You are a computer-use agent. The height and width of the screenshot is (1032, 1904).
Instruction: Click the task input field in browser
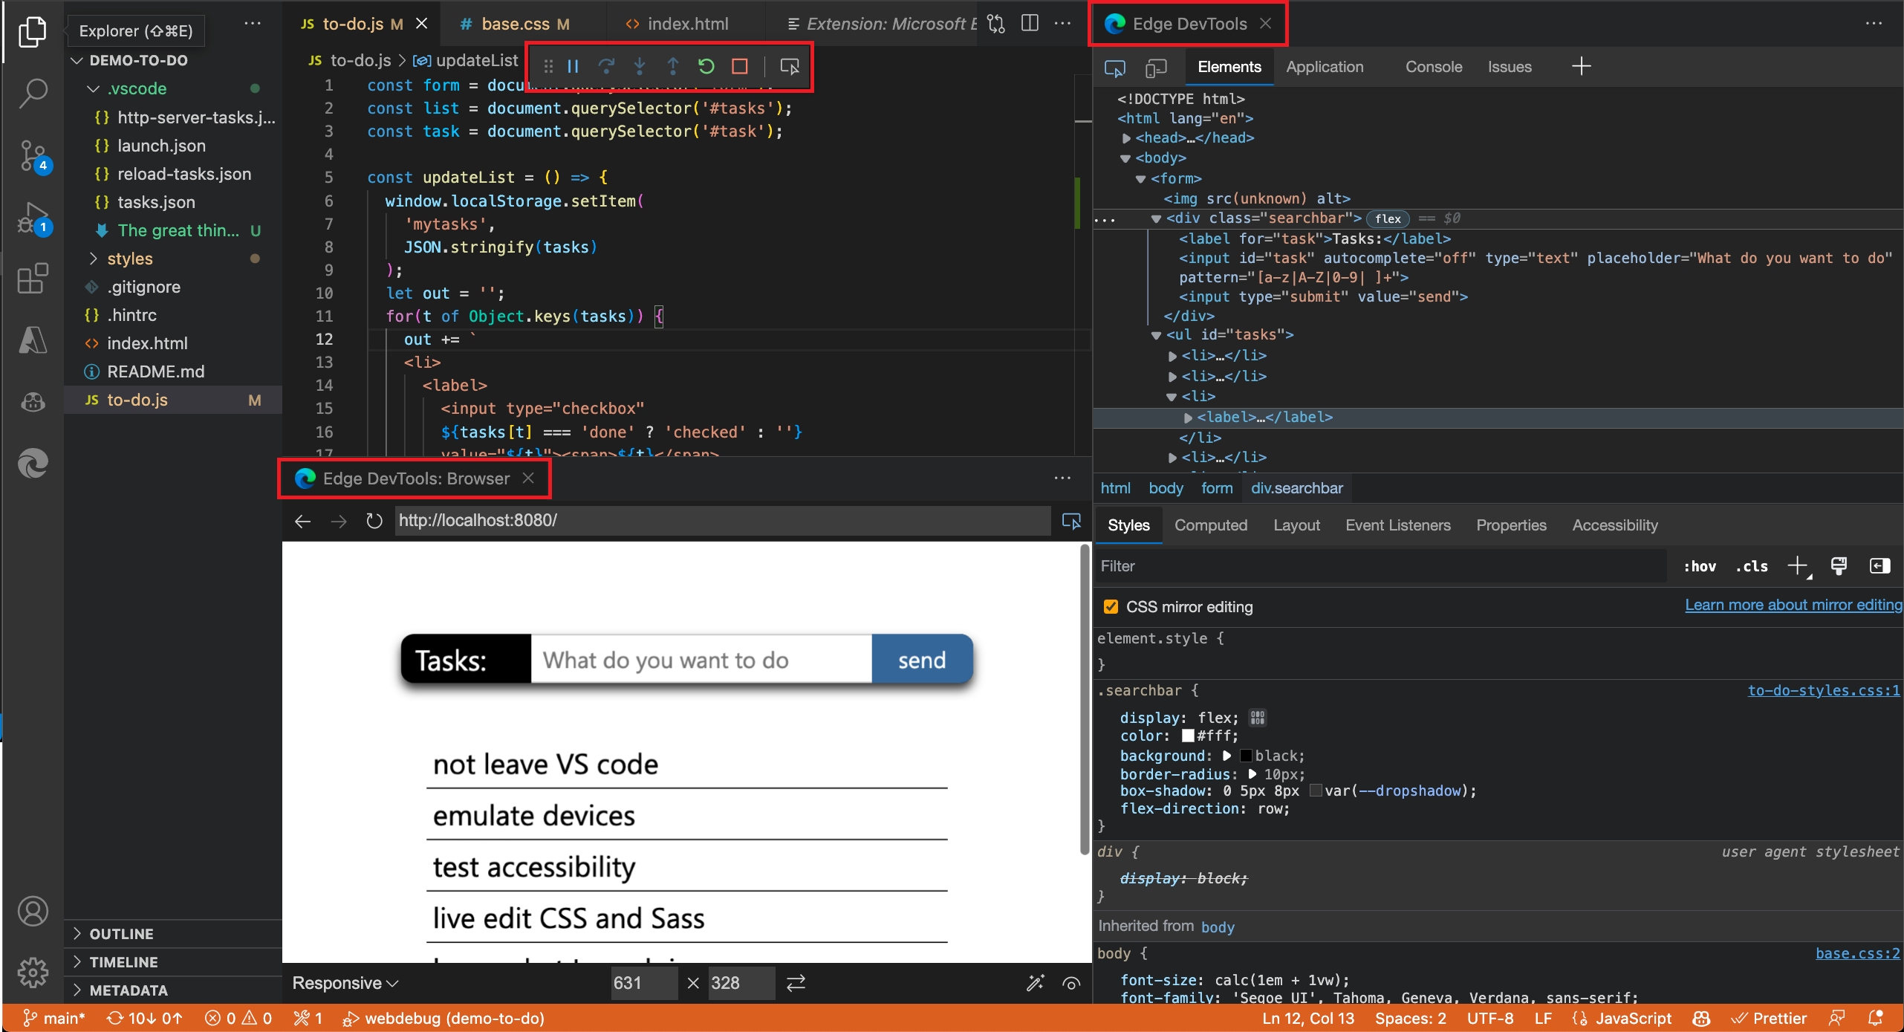click(698, 661)
